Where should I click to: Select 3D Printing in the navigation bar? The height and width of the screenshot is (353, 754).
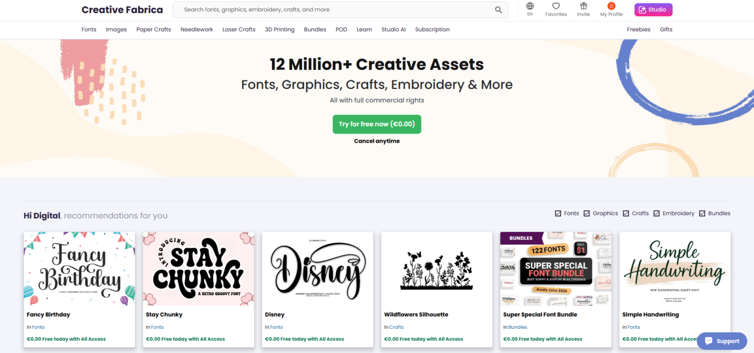coord(279,29)
